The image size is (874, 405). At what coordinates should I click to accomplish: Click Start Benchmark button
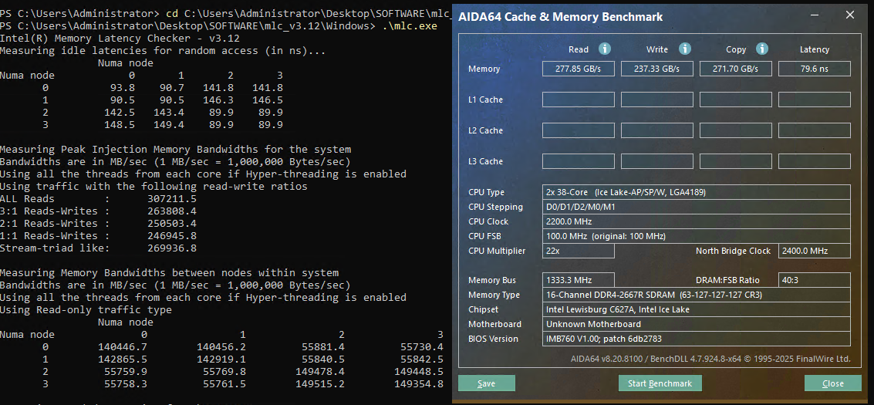(x=660, y=383)
